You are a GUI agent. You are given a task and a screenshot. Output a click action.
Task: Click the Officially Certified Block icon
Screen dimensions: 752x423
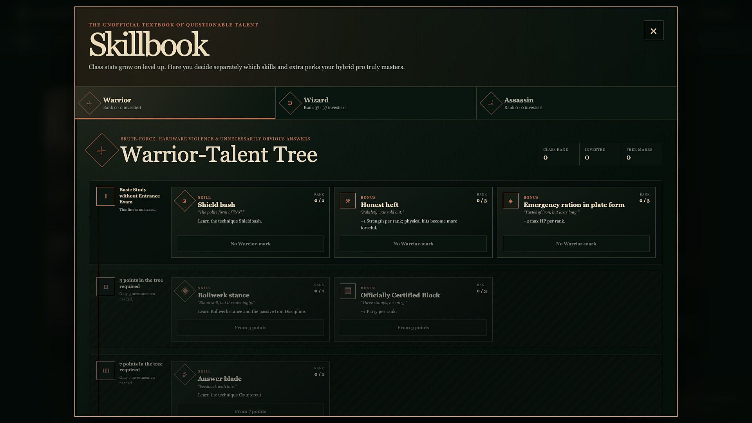(x=347, y=291)
